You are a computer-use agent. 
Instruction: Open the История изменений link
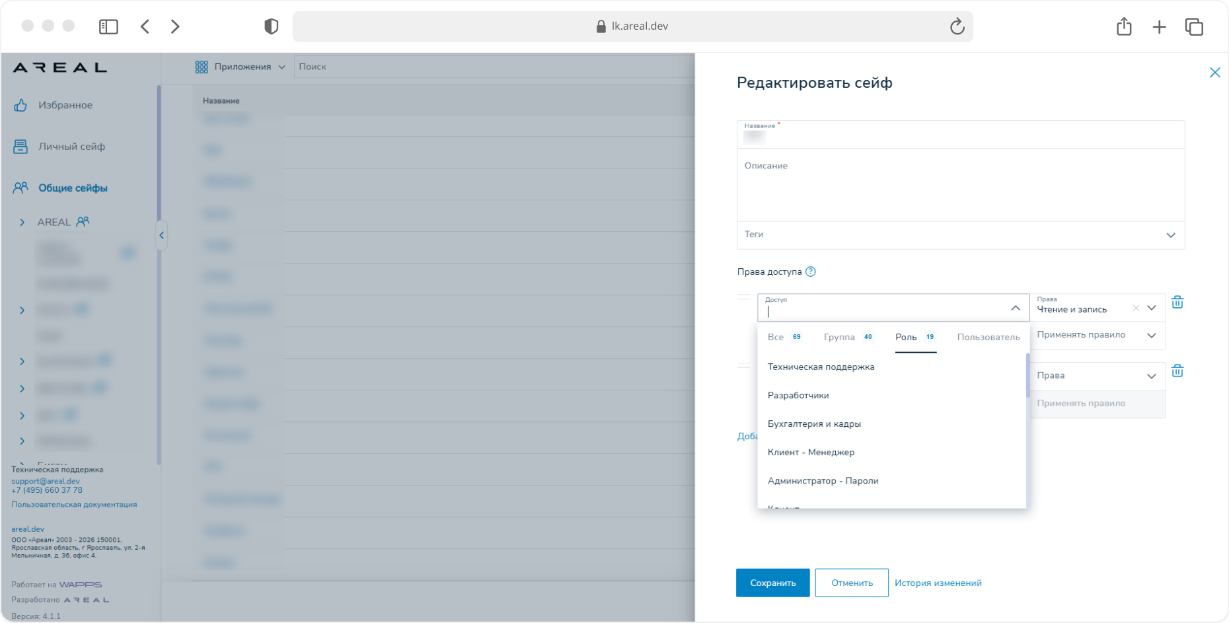click(938, 583)
